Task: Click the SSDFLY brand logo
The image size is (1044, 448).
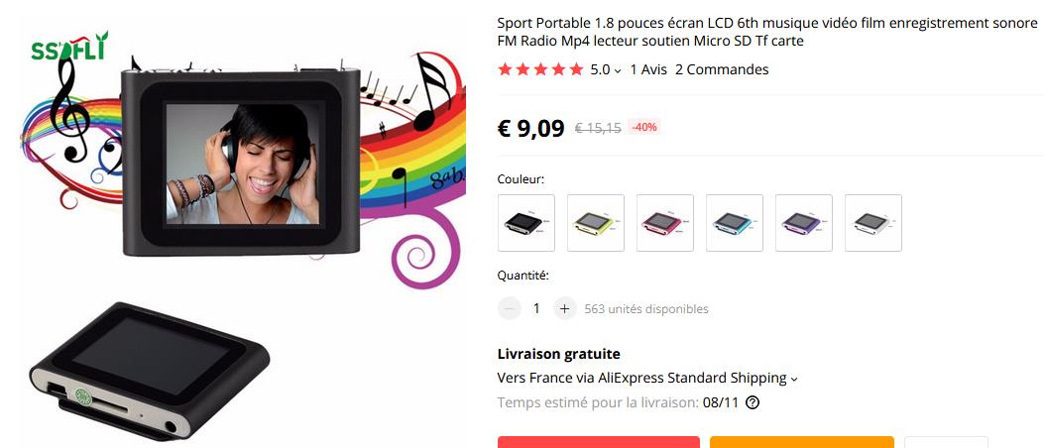Action: click(x=68, y=49)
